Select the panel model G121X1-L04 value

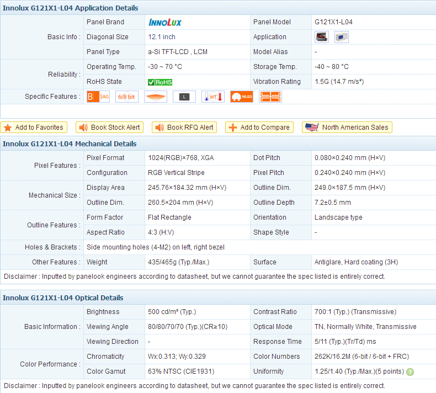[x=333, y=22]
